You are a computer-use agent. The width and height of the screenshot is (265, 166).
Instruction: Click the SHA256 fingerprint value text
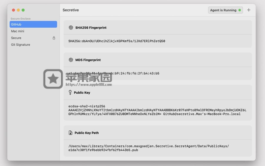[117, 41]
